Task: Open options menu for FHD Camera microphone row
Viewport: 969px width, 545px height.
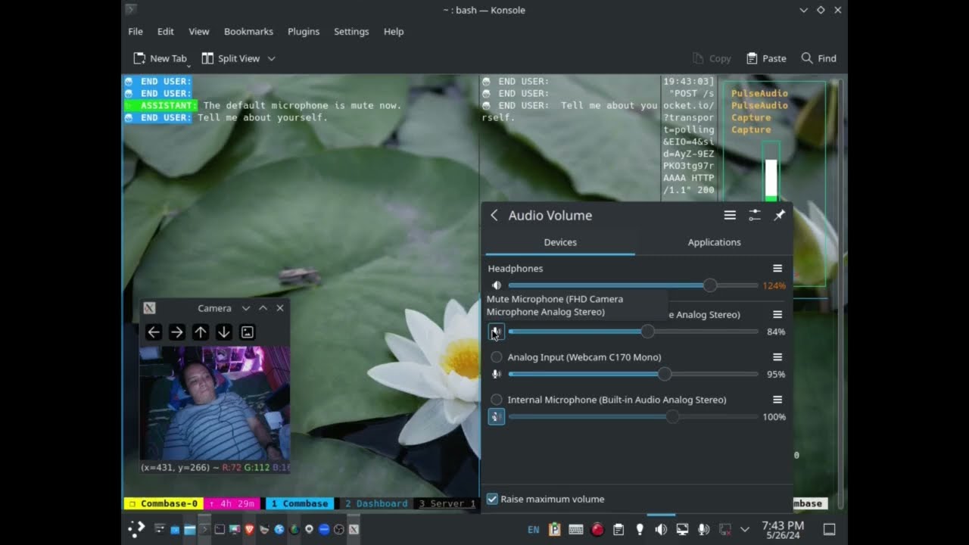Action: 777,315
